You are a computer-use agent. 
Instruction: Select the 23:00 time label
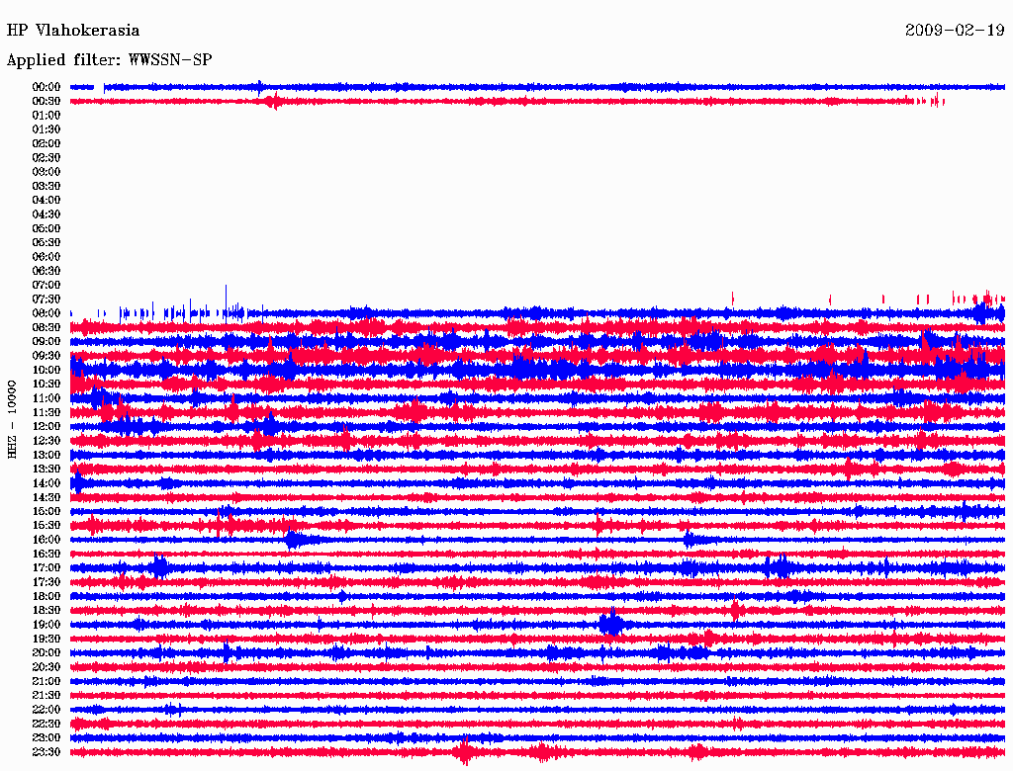[46, 738]
